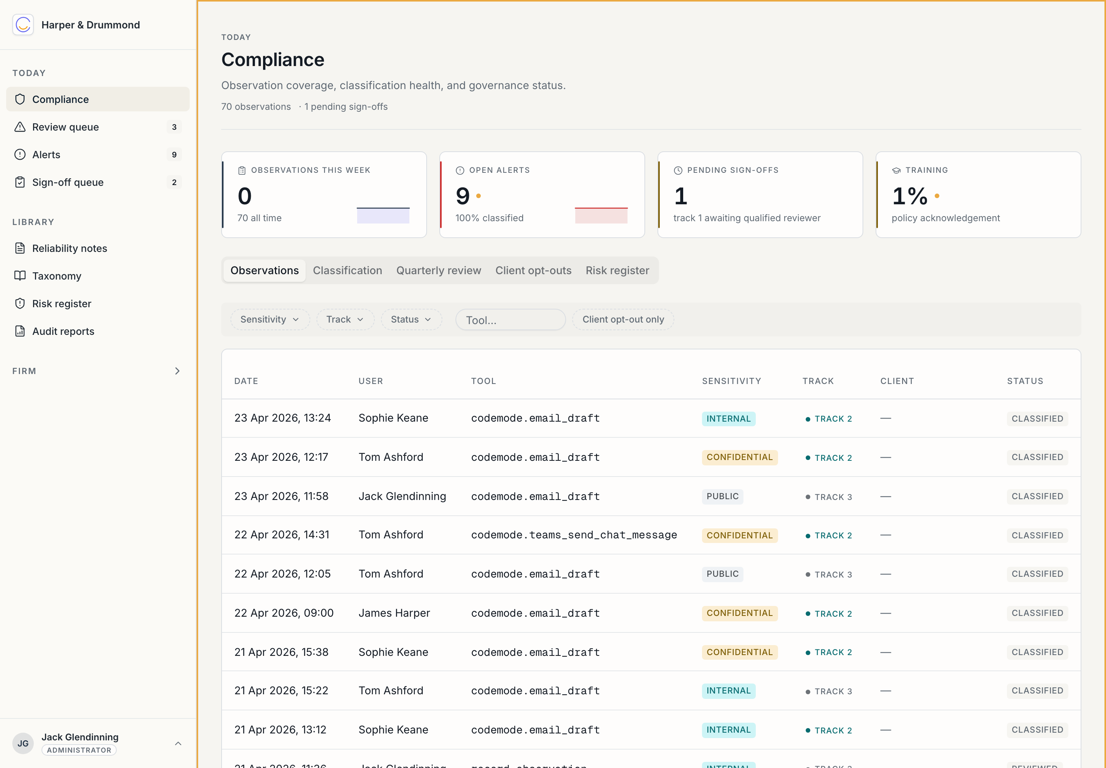The height and width of the screenshot is (768, 1106).
Task: Expand the Jack Glendinning account menu chevron
Action: 178,743
